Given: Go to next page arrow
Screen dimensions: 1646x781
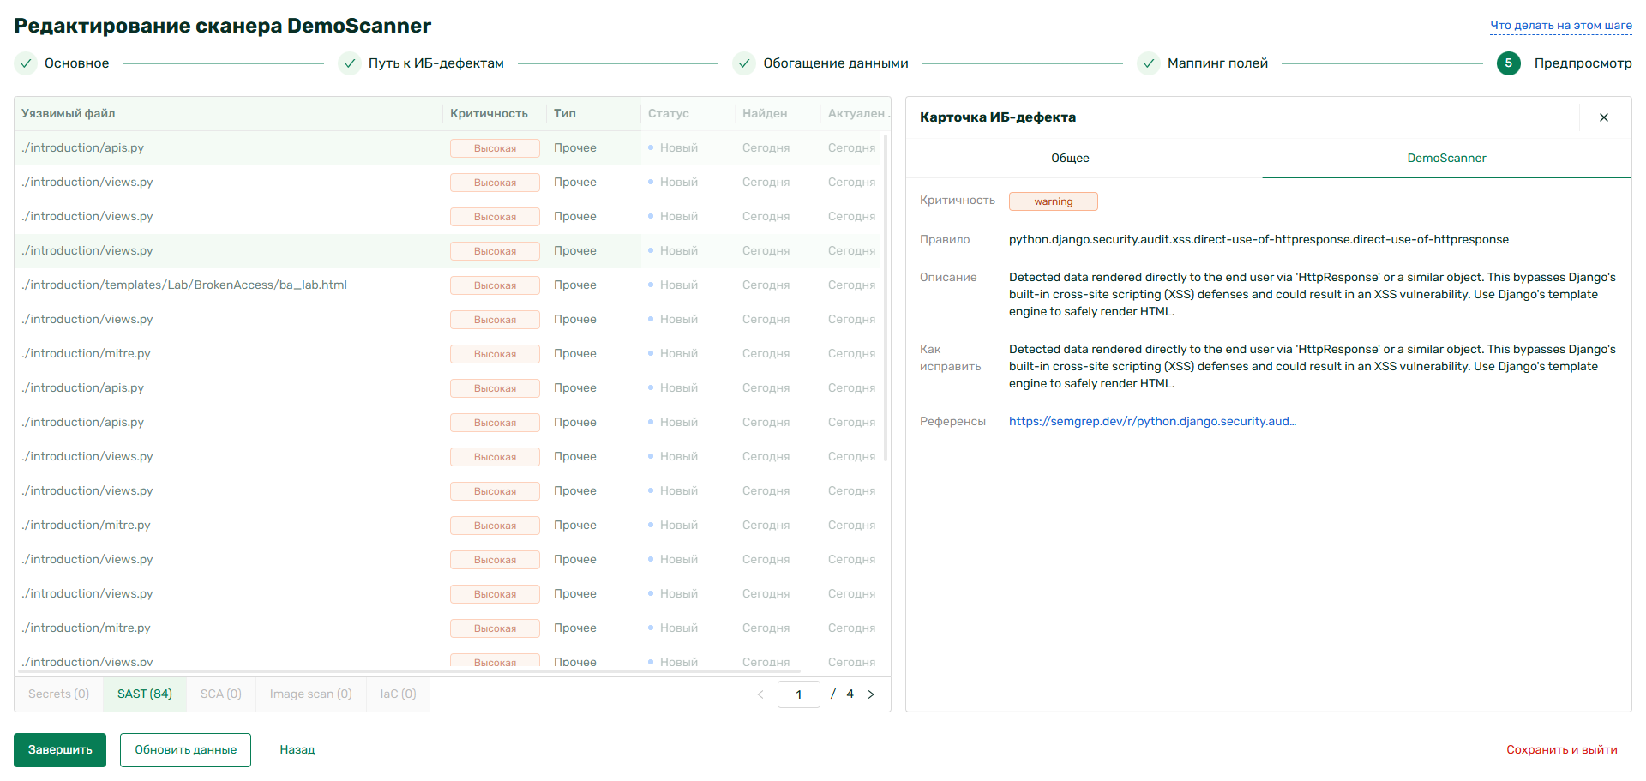Looking at the screenshot, I should 871,694.
